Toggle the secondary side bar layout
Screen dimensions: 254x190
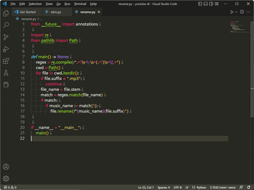(x=211, y=4)
